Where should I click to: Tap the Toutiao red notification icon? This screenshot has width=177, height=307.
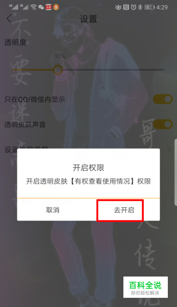point(48,7)
